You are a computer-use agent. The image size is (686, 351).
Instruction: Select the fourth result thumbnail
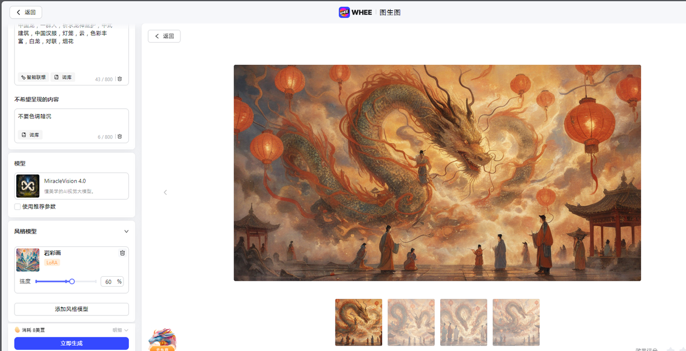point(516,322)
